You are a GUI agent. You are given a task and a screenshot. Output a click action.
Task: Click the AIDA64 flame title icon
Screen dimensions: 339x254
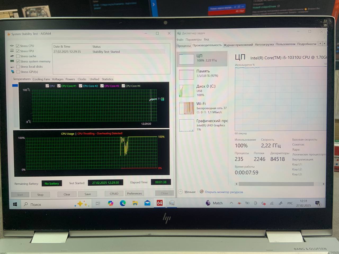pos(9,34)
